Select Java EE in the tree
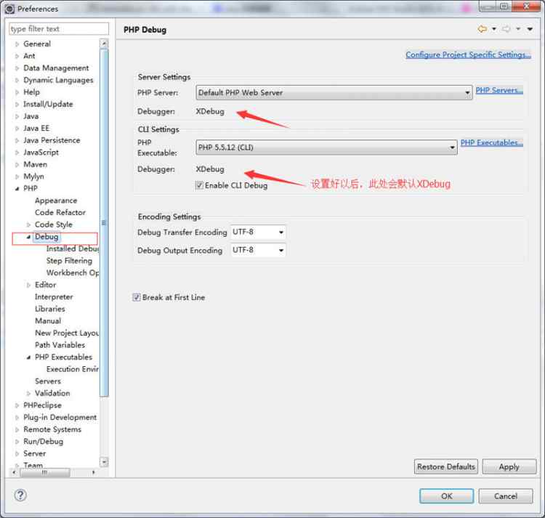 point(36,128)
